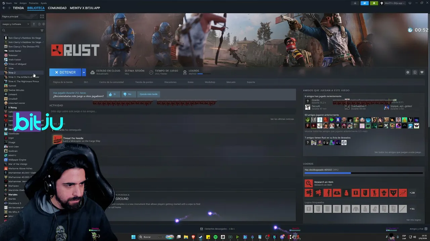Click the Rust achievements progress bar
Viewport: 430px width, 241px height.
[x=363, y=173]
